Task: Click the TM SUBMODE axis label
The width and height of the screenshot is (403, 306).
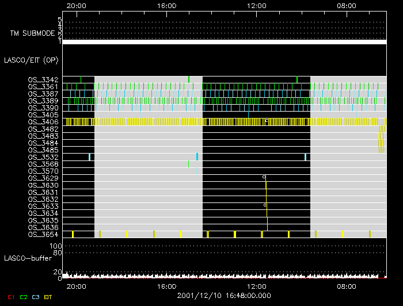Action: click(x=33, y=33)
